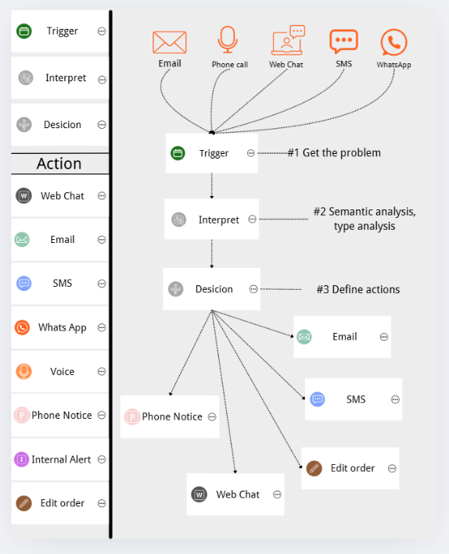Select the orange SMS speech bubble icon
Image resolution: width=449 pixels, height=554 pixels.
343,41
